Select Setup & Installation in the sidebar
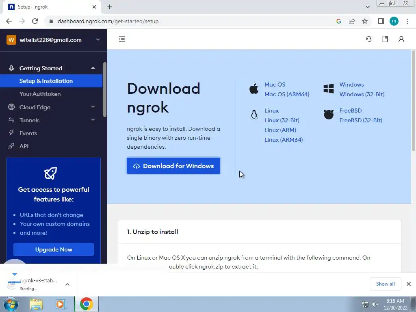 pos(51,81)
